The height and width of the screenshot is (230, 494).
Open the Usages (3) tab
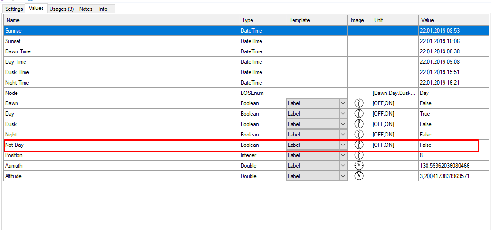(61, 9)
